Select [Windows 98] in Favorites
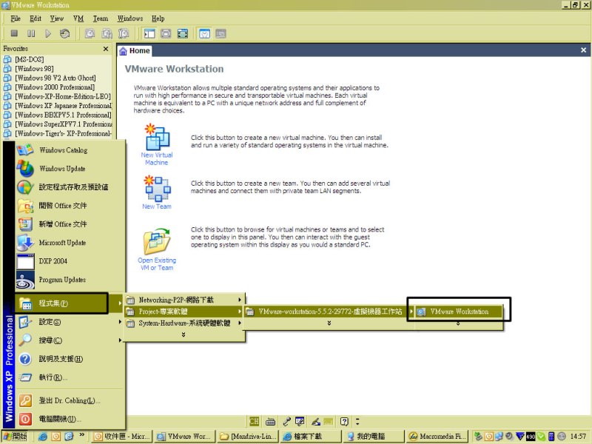 point(34,68)
